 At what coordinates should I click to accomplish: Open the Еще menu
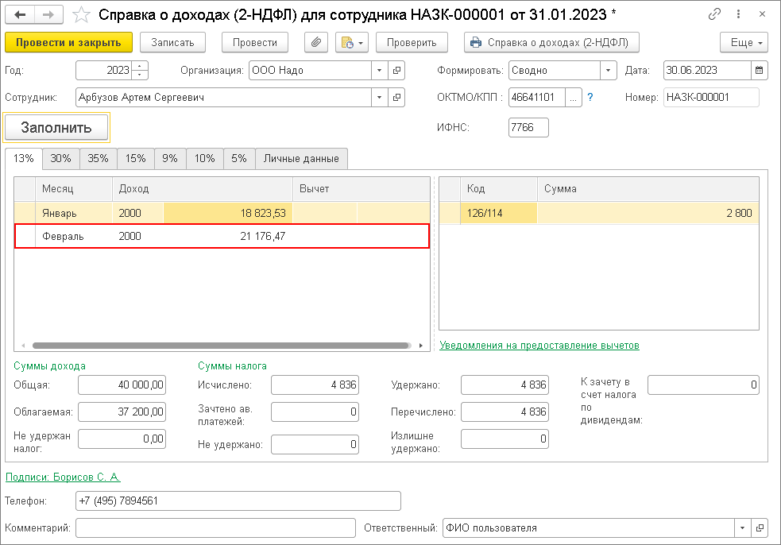click(745, 42)
